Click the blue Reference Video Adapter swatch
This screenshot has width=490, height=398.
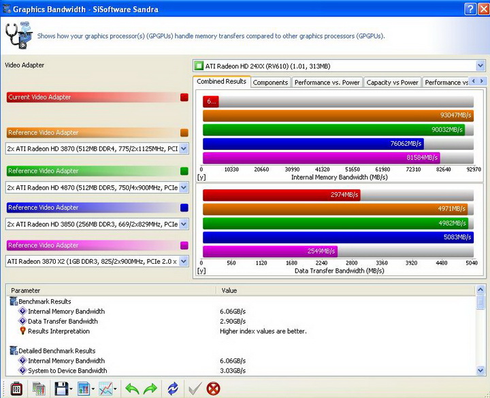(x=184, y=207)
